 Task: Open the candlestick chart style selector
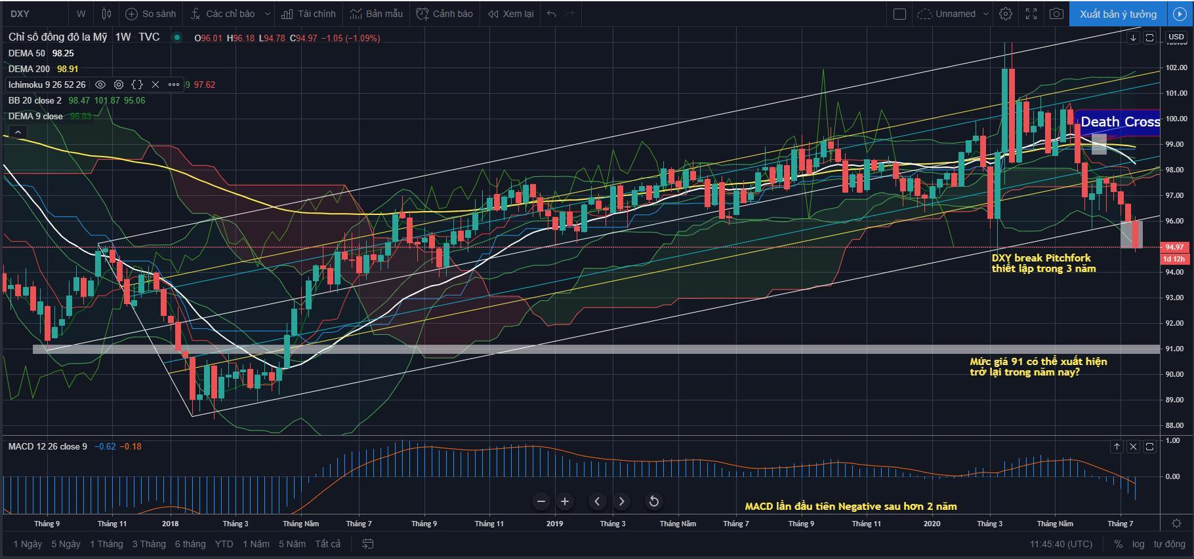point(106,14)
